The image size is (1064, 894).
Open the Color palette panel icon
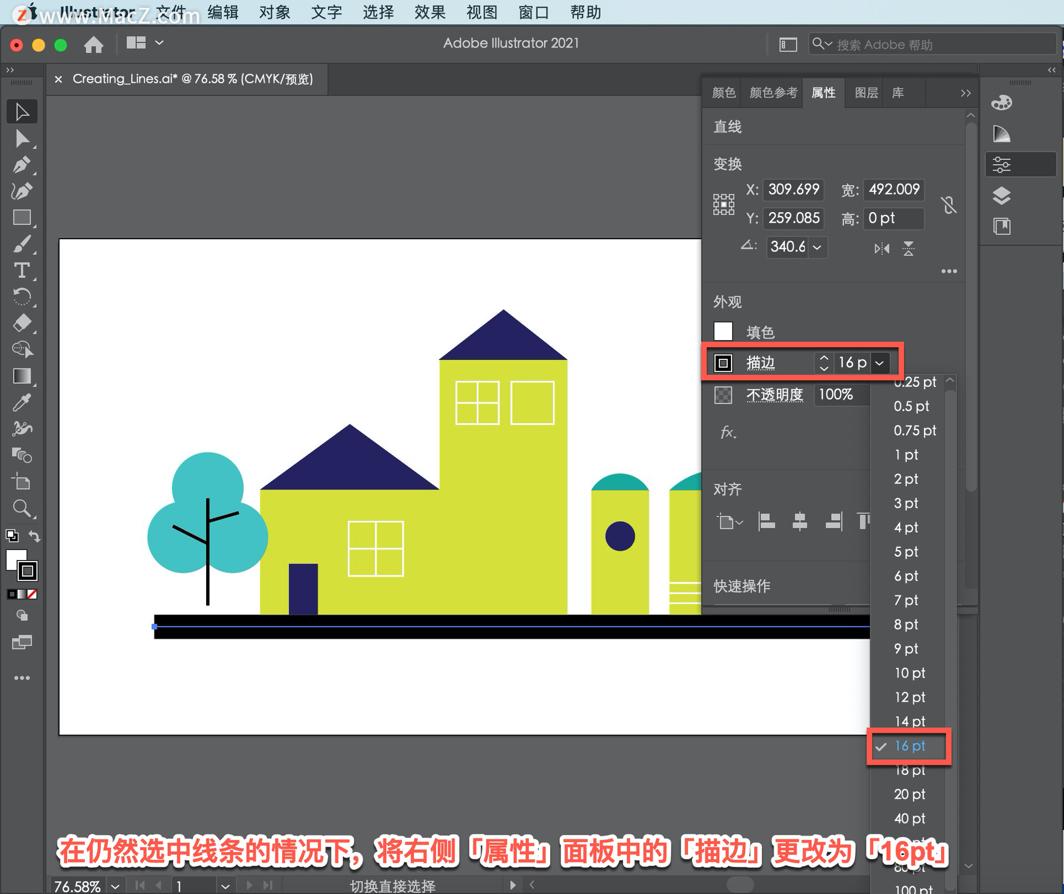(1001, 102)
